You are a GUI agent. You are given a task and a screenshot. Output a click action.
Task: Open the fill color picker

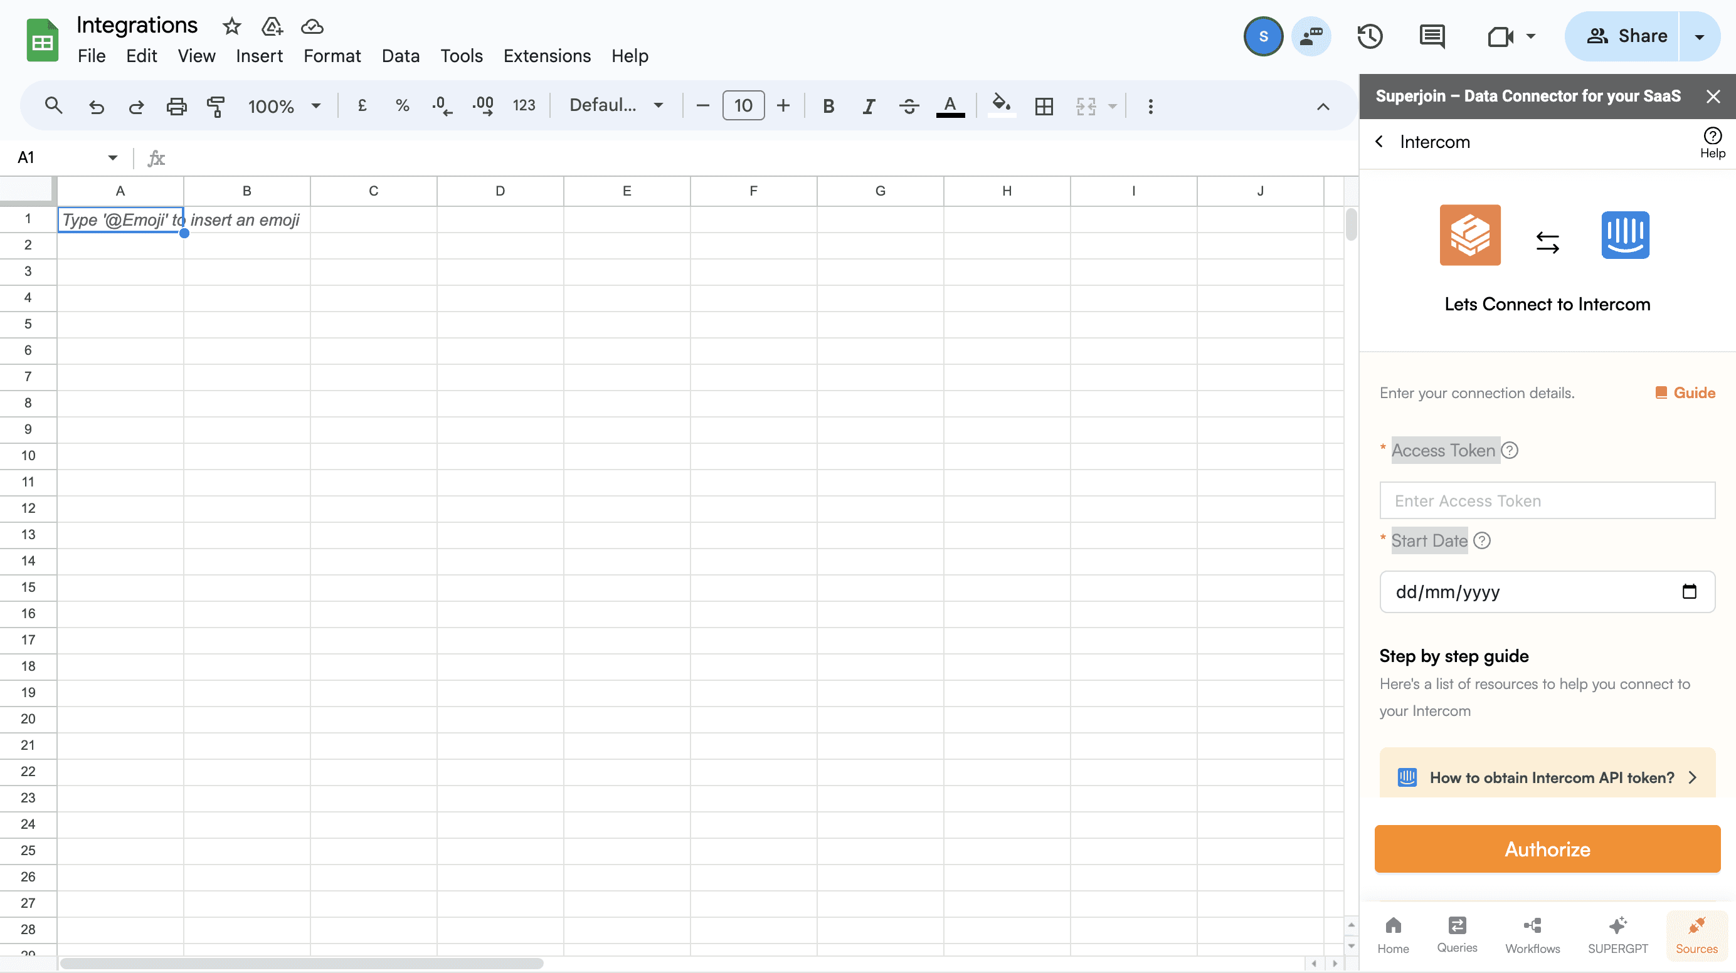(1002, 106)
